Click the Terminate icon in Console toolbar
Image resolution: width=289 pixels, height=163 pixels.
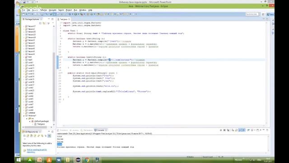(x=221, y=130)
